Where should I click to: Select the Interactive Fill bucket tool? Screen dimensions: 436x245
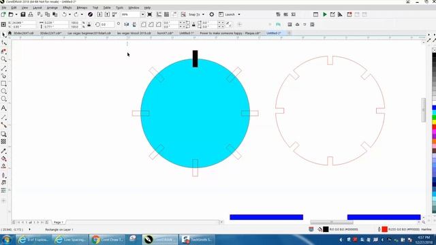3,159
